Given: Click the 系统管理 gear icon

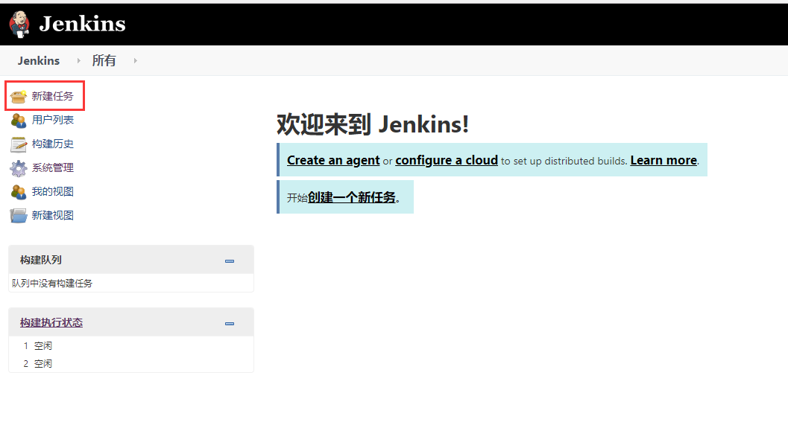Looking at the screenshot, I should [x=19, y=168].
